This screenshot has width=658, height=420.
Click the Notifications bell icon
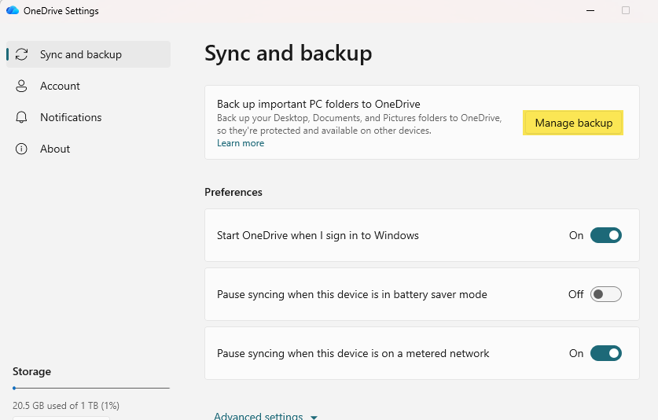[x=22, y=117]
